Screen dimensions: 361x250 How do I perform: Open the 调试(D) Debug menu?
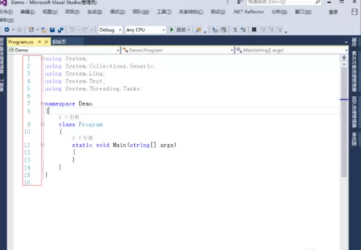click(x=117, y=12)
